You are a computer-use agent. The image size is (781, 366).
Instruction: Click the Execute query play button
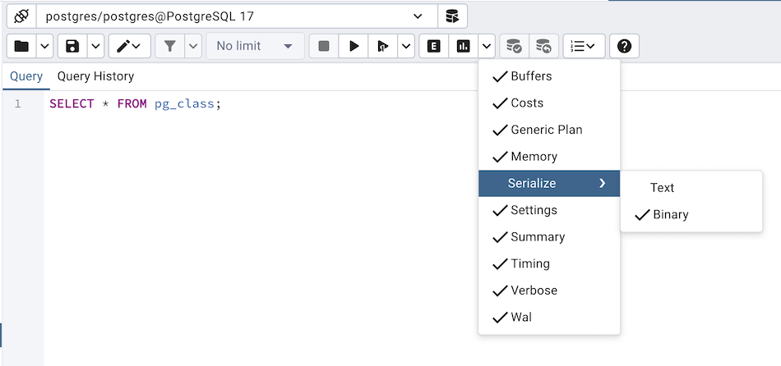click(354, 46)
